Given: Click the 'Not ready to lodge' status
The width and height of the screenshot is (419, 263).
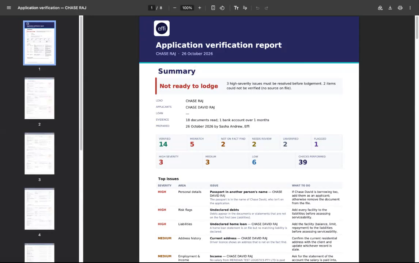Looking at the screenshot, I should (189, 86).
